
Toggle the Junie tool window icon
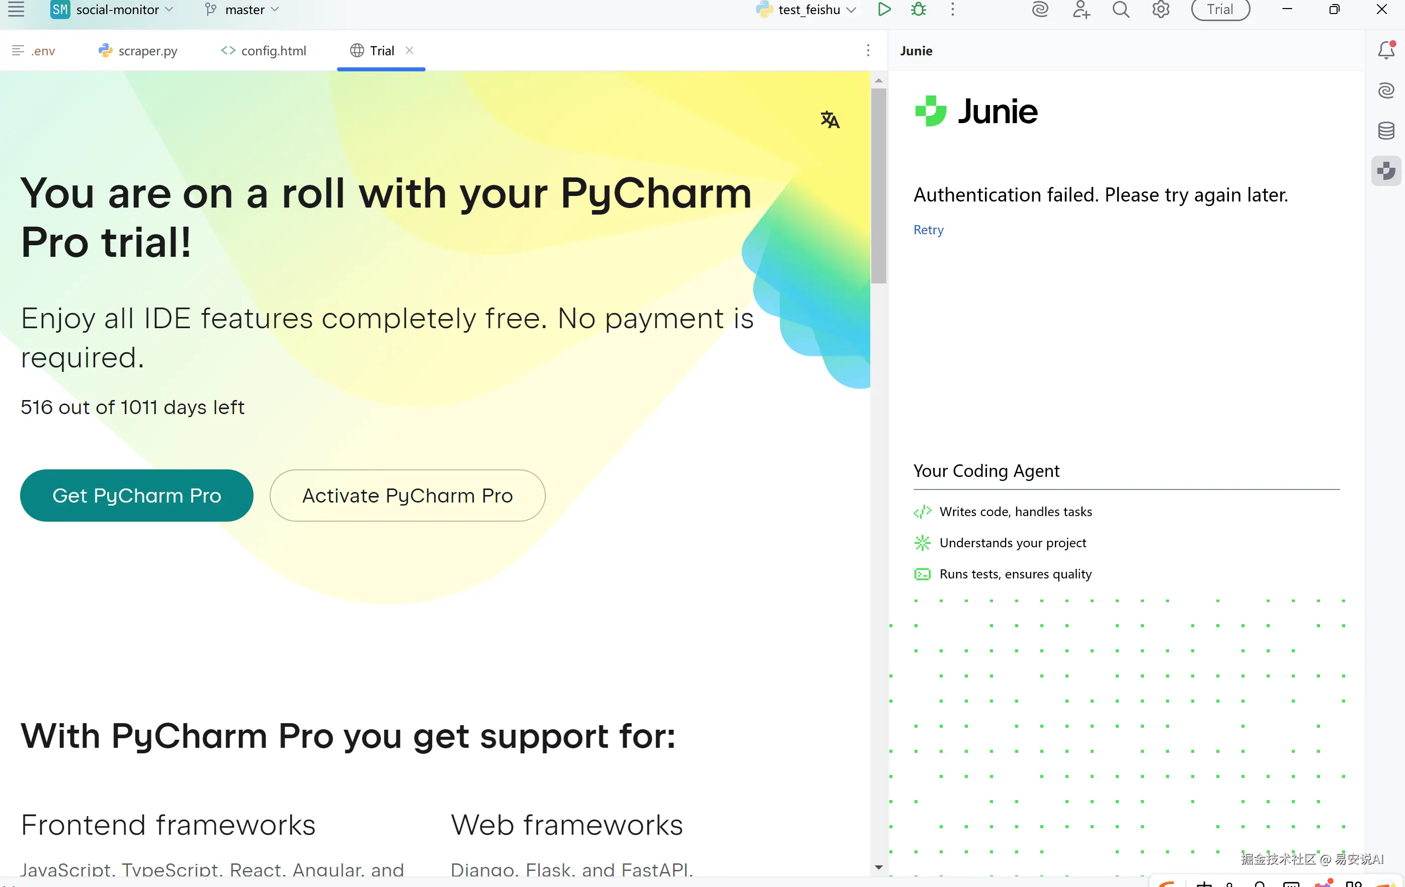tap(1386, 171)
